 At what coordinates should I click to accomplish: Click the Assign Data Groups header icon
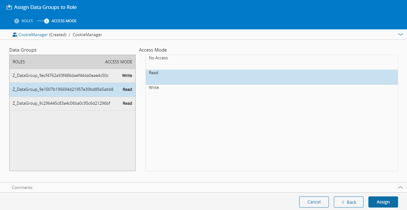point(9,7)
